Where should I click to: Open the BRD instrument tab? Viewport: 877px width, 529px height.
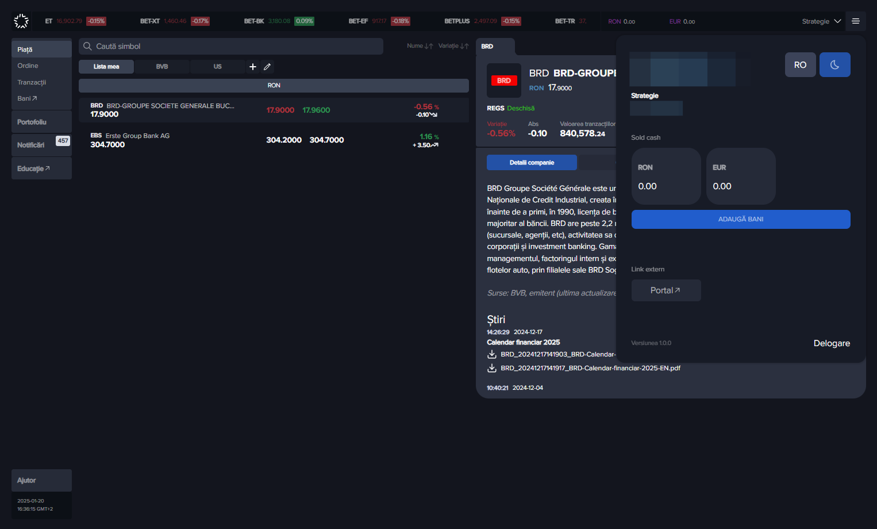point(495,47)
